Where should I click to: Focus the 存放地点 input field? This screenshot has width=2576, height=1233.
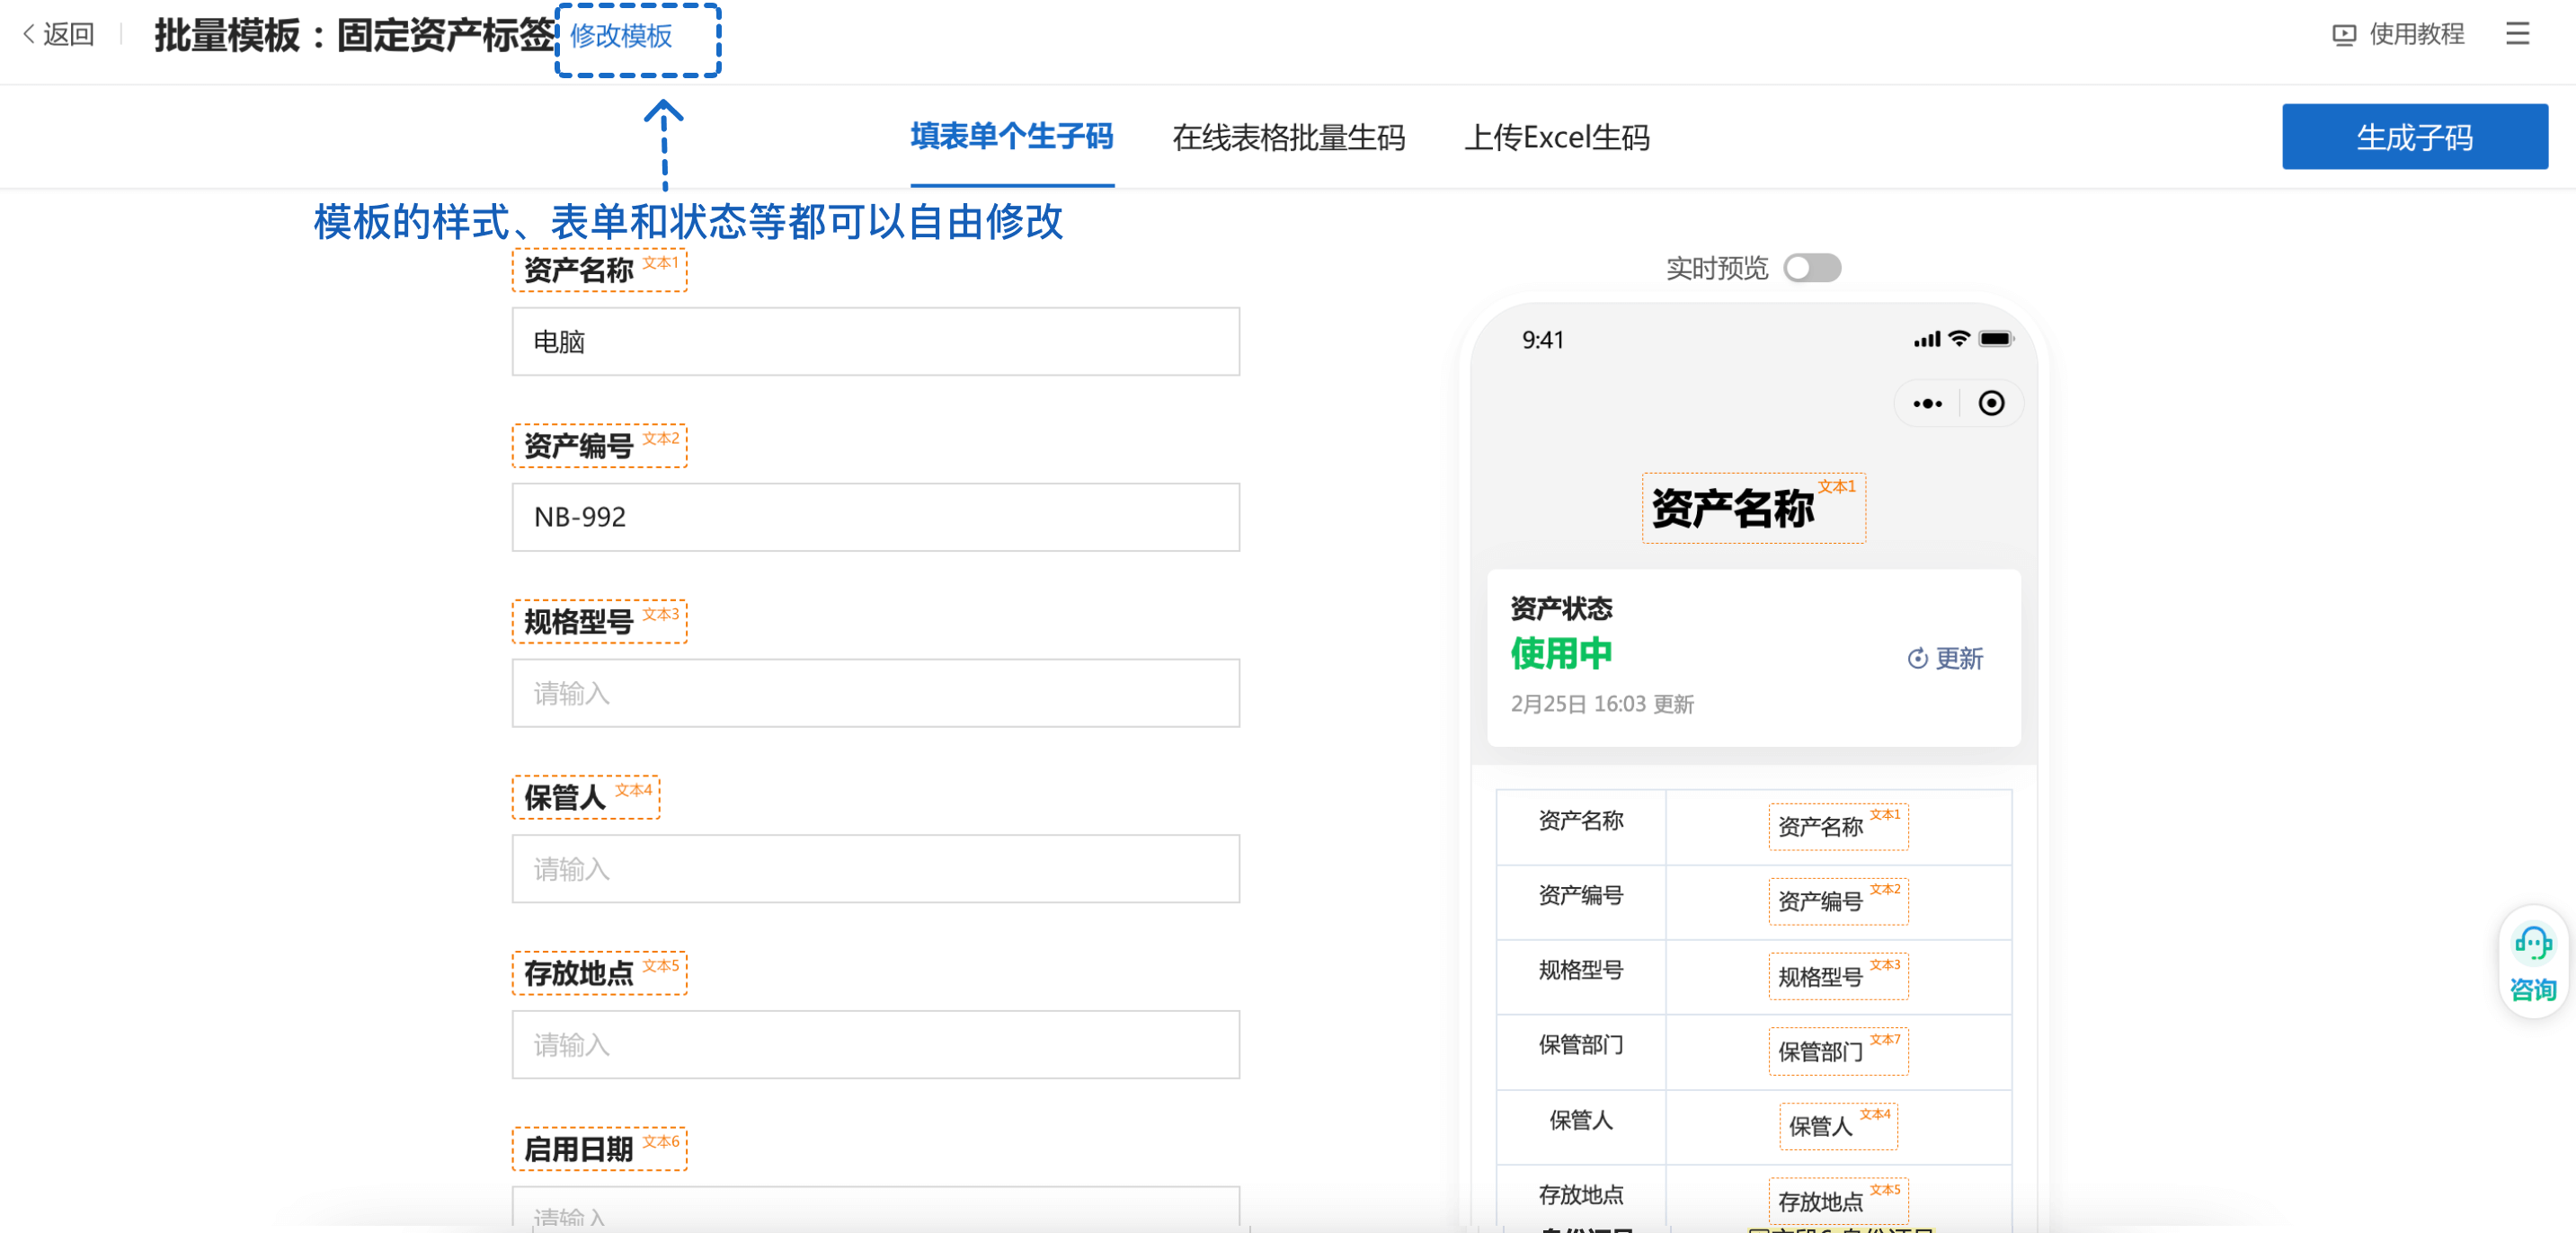[x=875, y=1045]
